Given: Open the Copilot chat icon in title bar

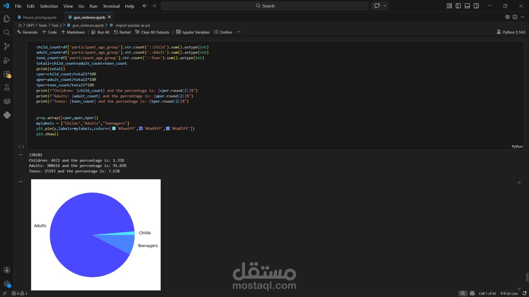Looking at the screenshot, I should click(x=377, y=6).
